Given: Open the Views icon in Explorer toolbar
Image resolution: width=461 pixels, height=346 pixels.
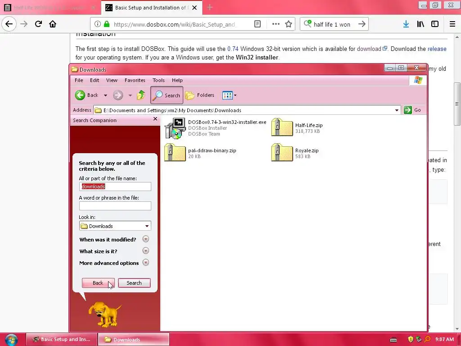Looking at the screenshot, I should click(227, 95).
